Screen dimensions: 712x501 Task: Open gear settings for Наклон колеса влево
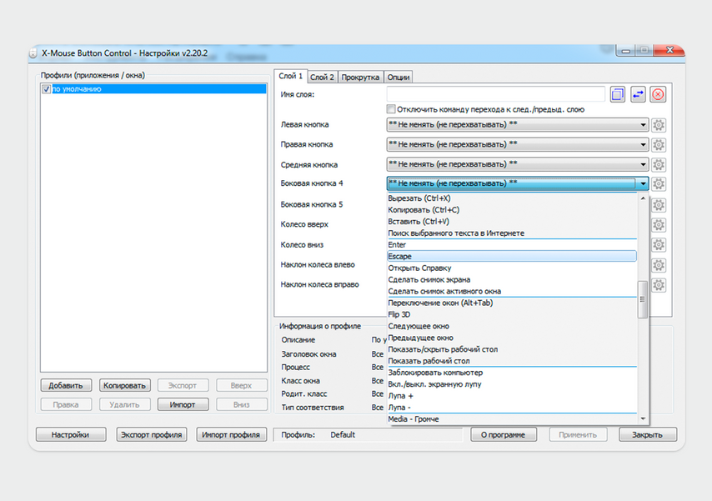[659, 265]
